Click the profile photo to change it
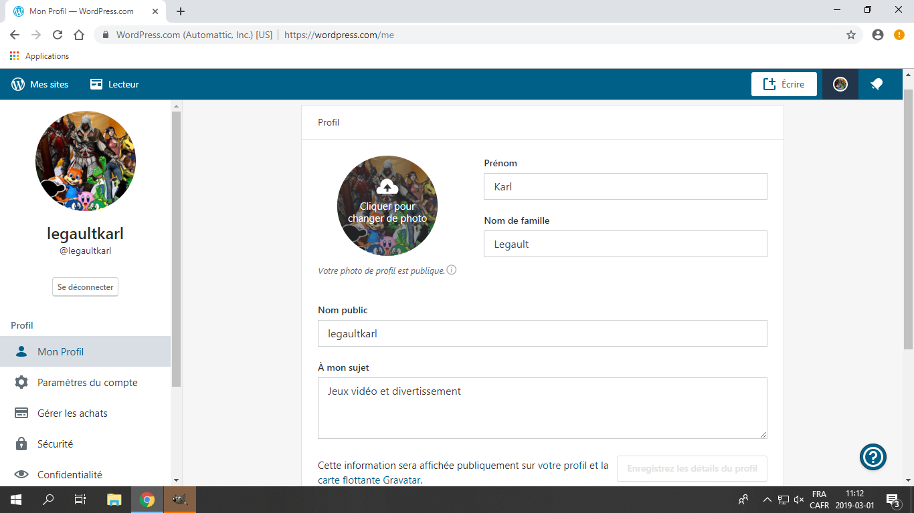This screenshot has height=513, width=914. pos(387,206)
